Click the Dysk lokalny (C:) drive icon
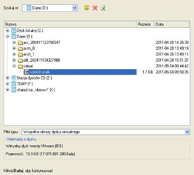 pyautogui.click(x=14, y=31)
